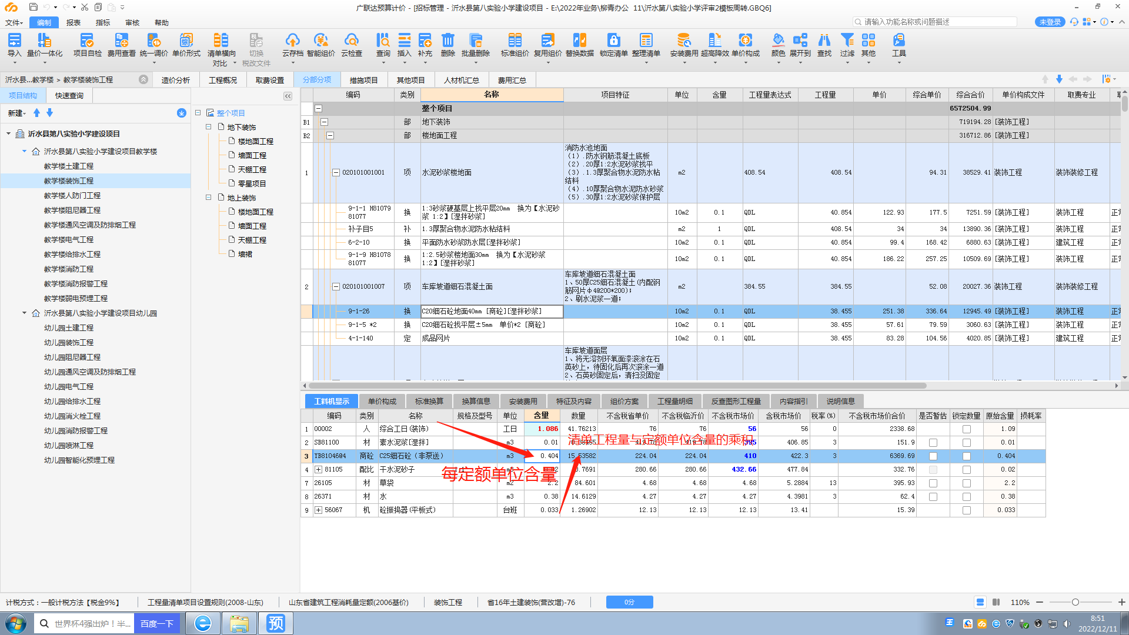Viewport: 1129px width, 635px height.
Task: Check 锁定数量 for 砼振捣器 row
Action: click(x=967, y=510)
